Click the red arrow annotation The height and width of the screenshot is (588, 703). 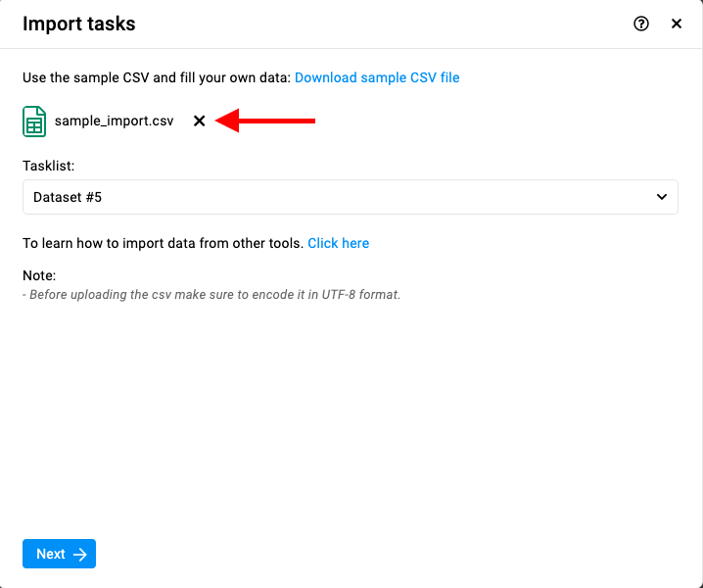pyautogui.click(x=265, y=121)
